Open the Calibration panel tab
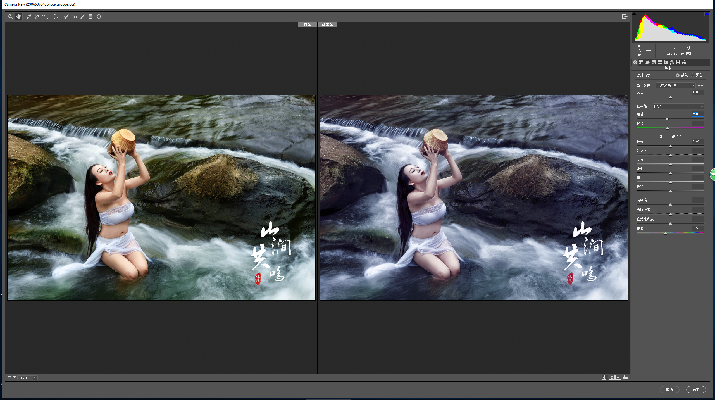This screenshot has width=715, height=400. coord(678,62)
